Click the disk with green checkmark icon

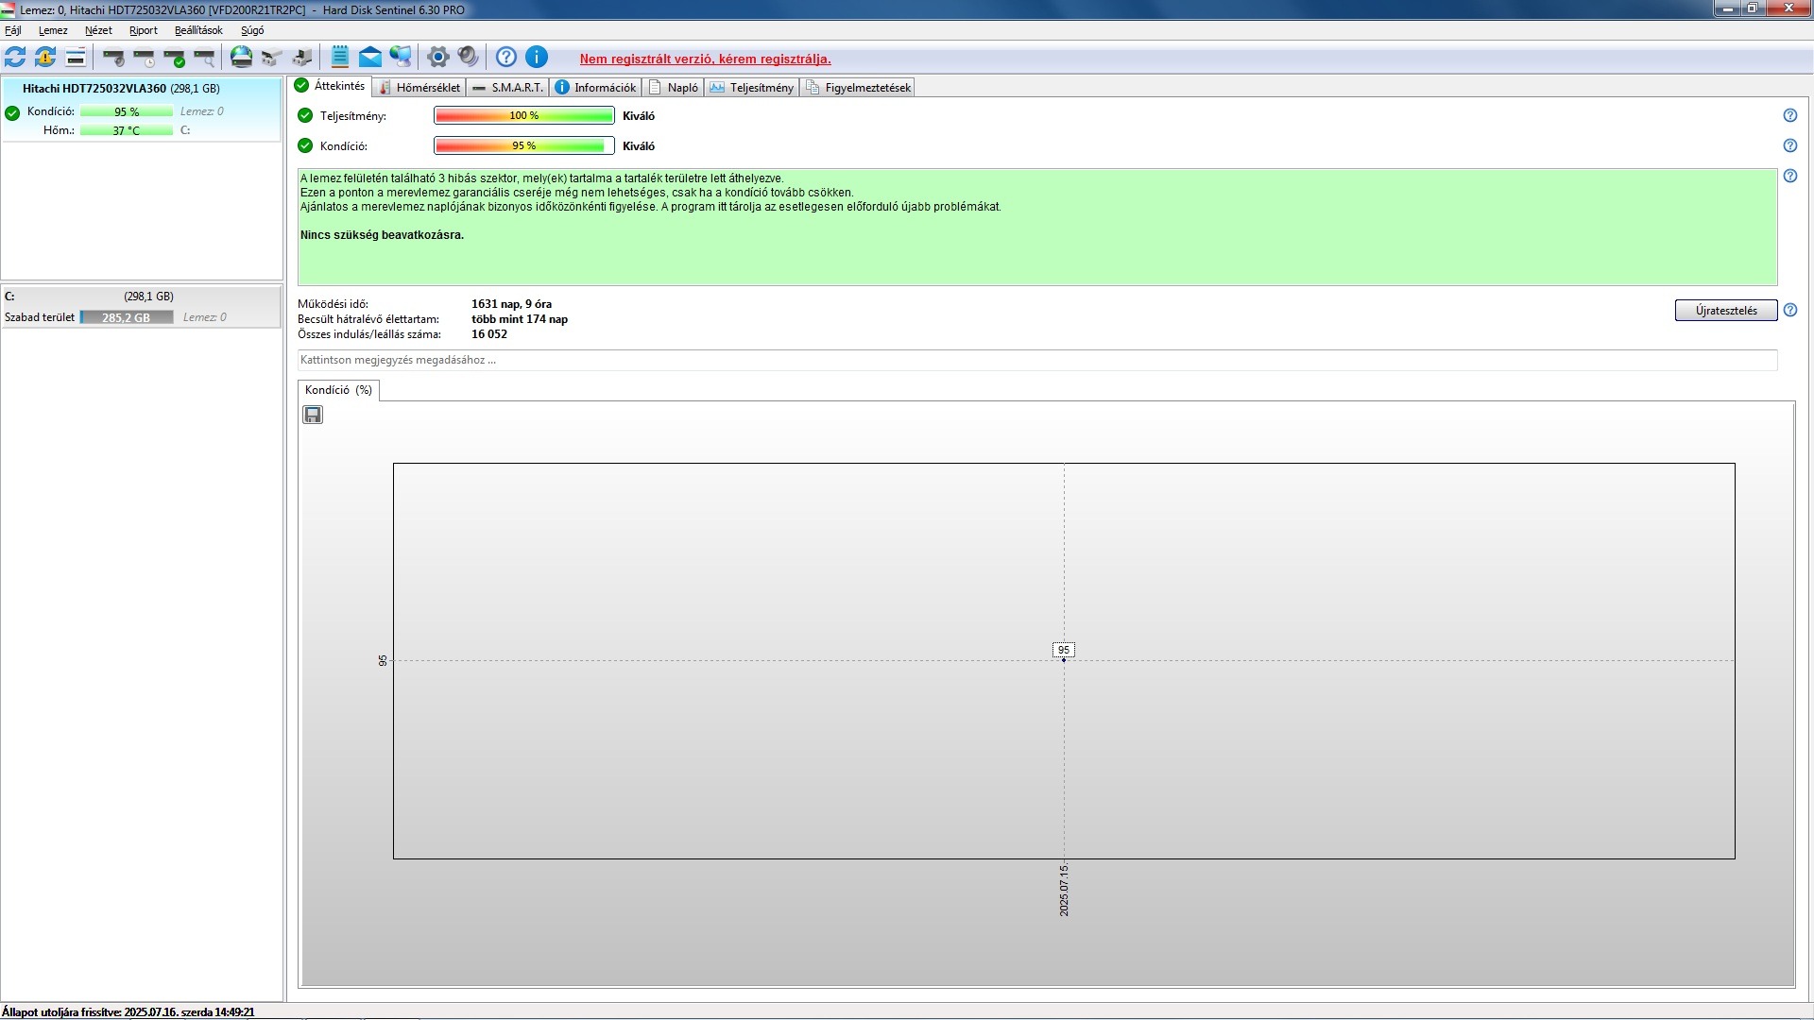pos(175,58)
